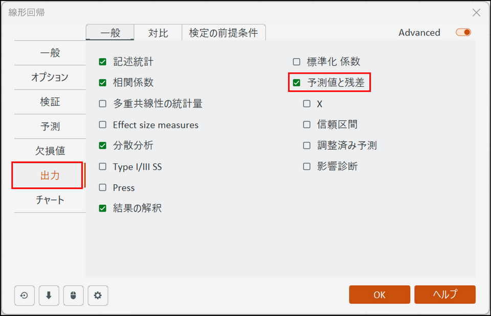Screen dimensions: 491x316
Task: Enable the 信頼区間 checkbox
Action: pos(307,125)
